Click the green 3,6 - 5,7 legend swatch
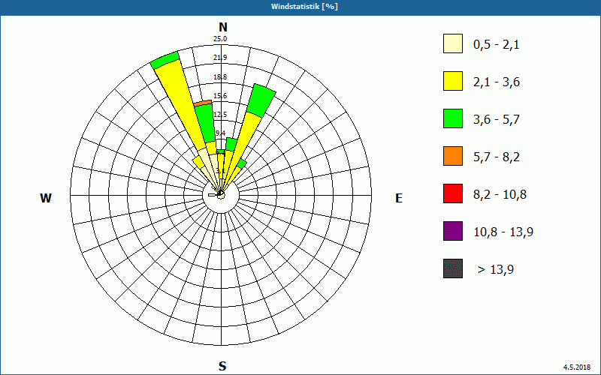The height and width of the screenshot is (375, 601). pos(453,118)
